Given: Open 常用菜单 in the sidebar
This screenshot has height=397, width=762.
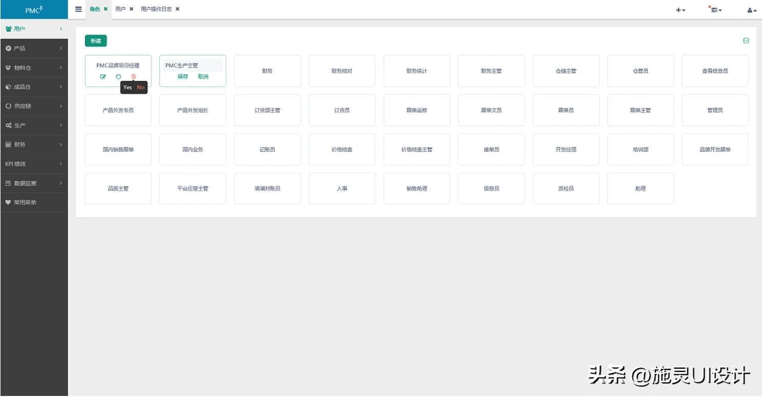Looking at the screenshot, I should click(x=34, y=202).
